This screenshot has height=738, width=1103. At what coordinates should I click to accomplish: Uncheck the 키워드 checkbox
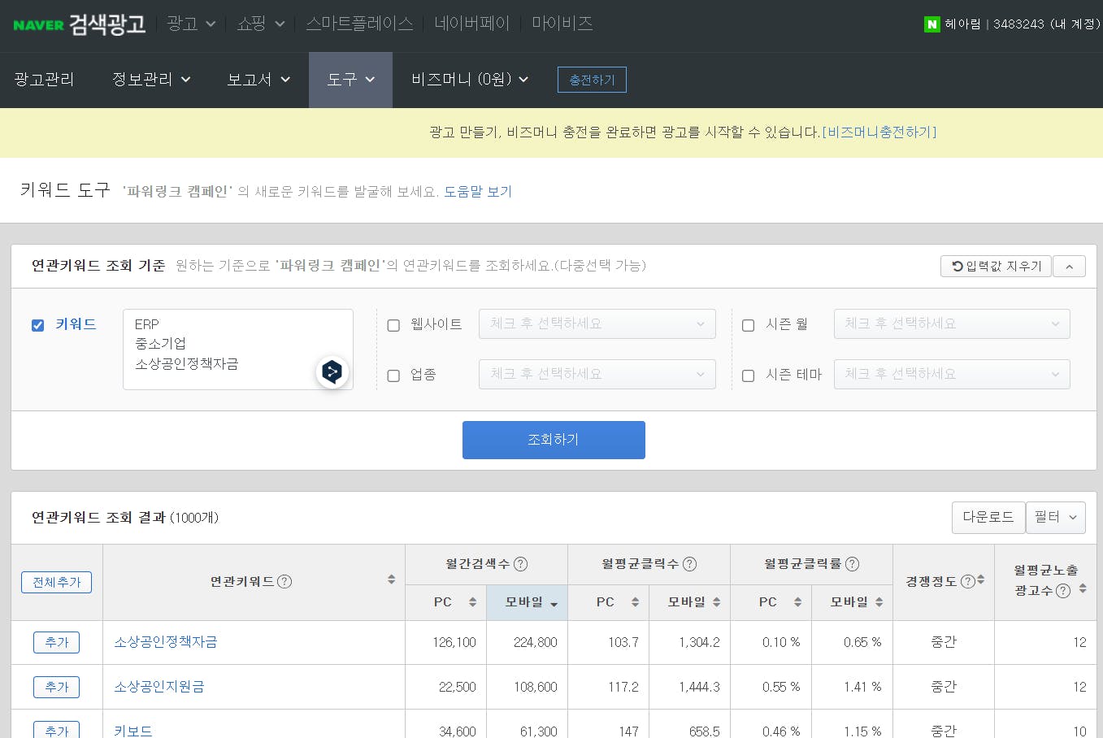click(x=37, y=325)
